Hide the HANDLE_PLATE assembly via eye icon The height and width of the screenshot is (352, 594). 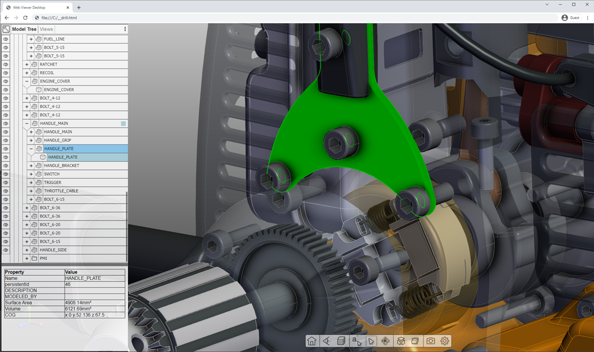point(6,149)
